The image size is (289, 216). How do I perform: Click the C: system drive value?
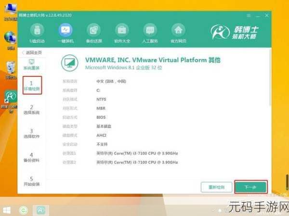click(x=98, y=90)
